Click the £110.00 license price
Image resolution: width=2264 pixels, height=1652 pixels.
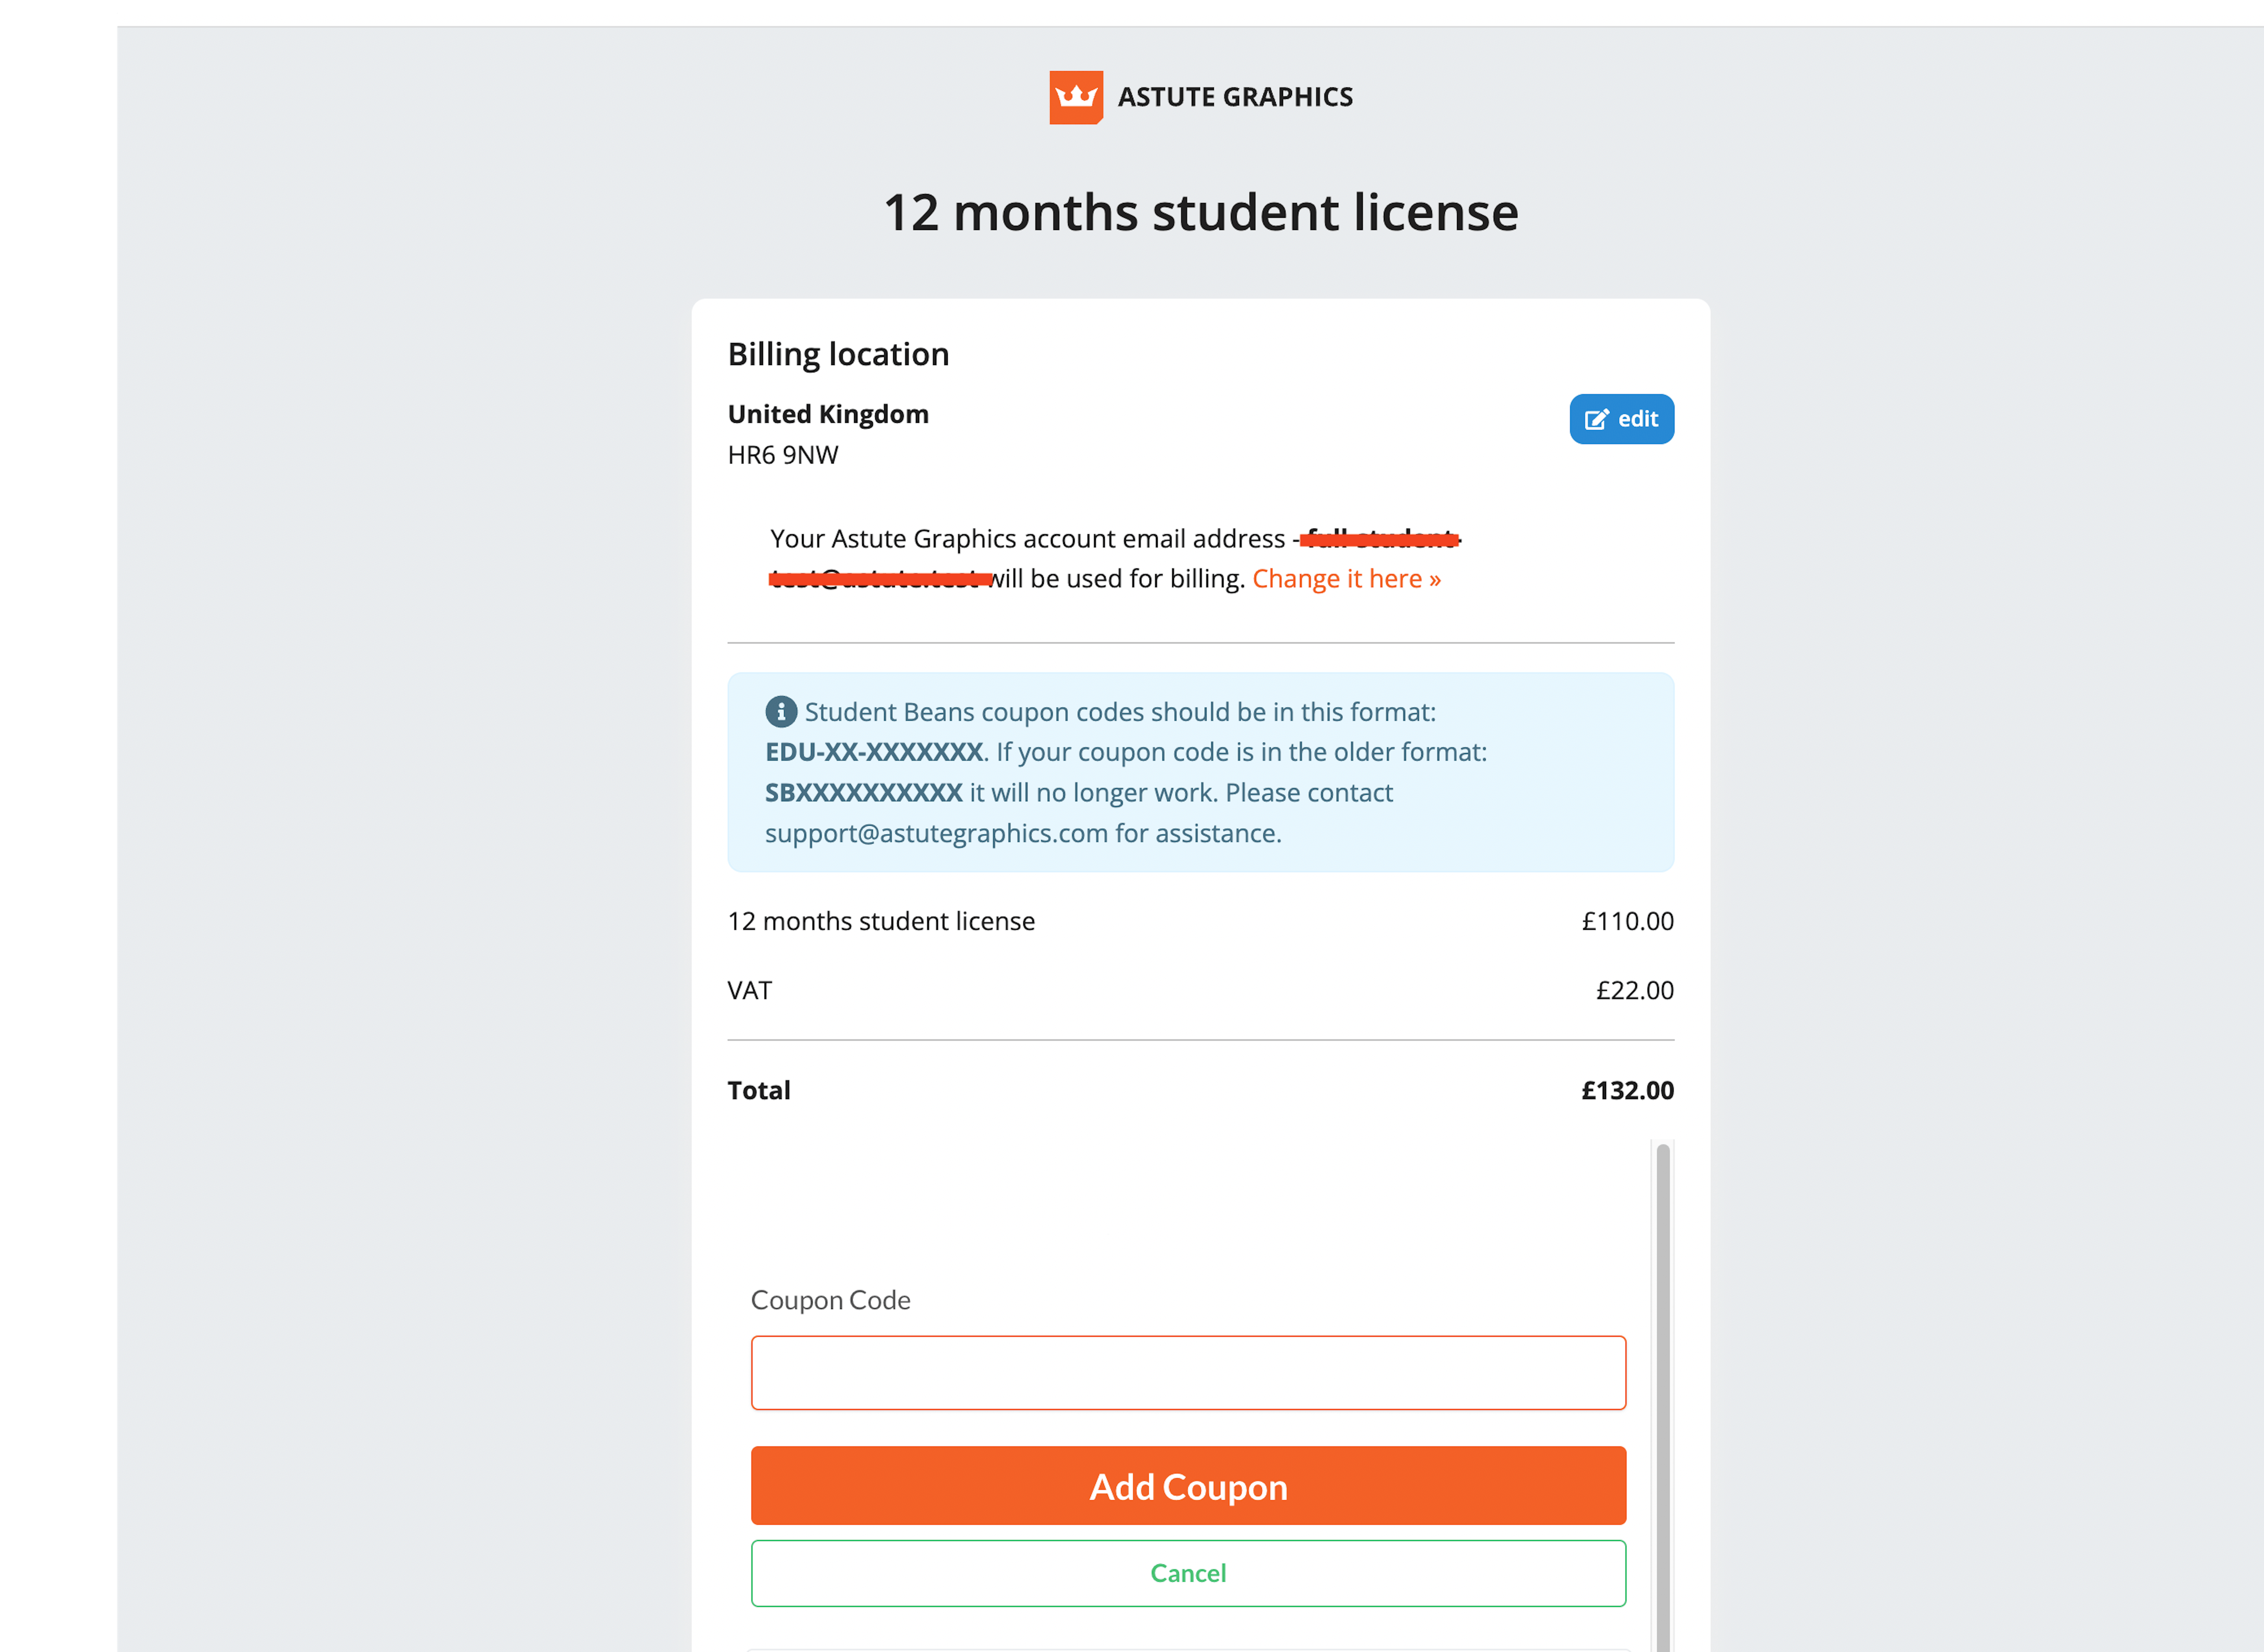point(1627,921)
